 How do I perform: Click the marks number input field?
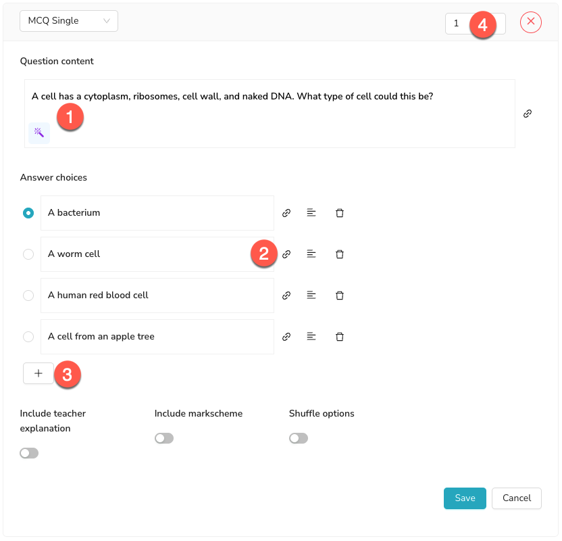click(x=461, y=24)
